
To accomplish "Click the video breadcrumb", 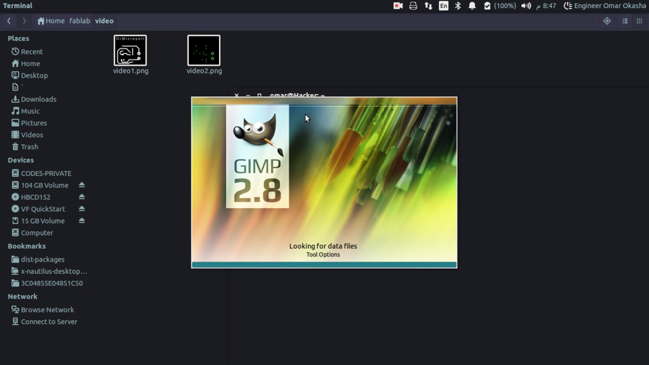I will click(x=104, y=21).
